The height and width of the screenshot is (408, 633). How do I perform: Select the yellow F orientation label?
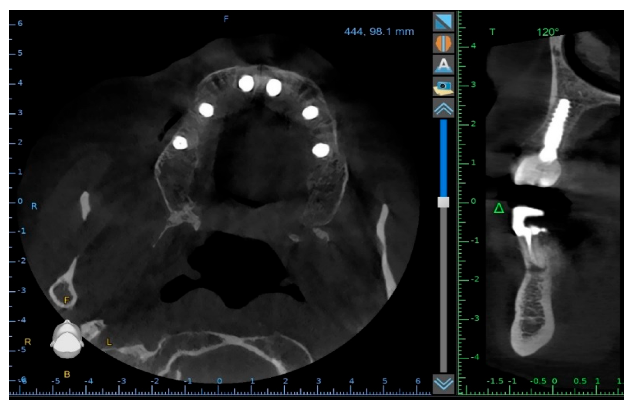click(66, 300)
